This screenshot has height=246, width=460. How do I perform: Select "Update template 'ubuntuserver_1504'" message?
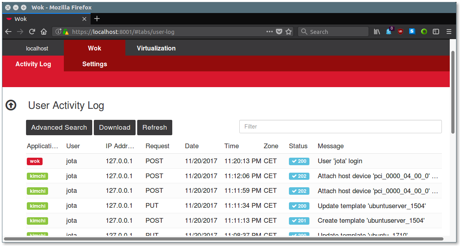372,206
